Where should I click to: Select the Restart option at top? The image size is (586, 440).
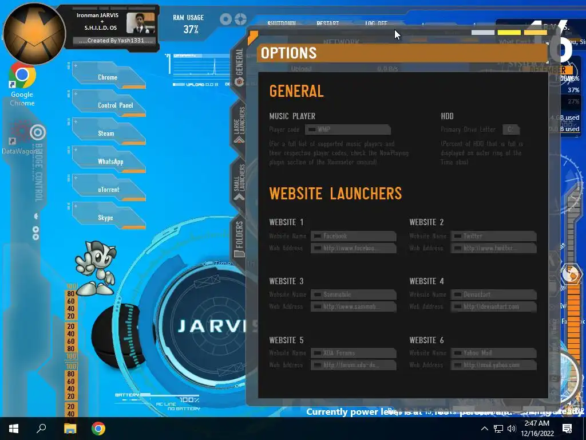[x=327, y=23]
